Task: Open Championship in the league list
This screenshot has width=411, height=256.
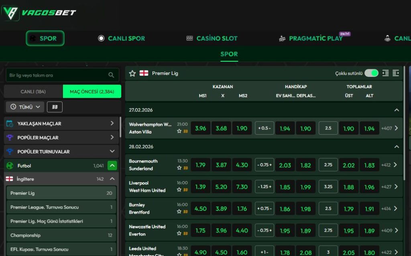Action: 61,235
